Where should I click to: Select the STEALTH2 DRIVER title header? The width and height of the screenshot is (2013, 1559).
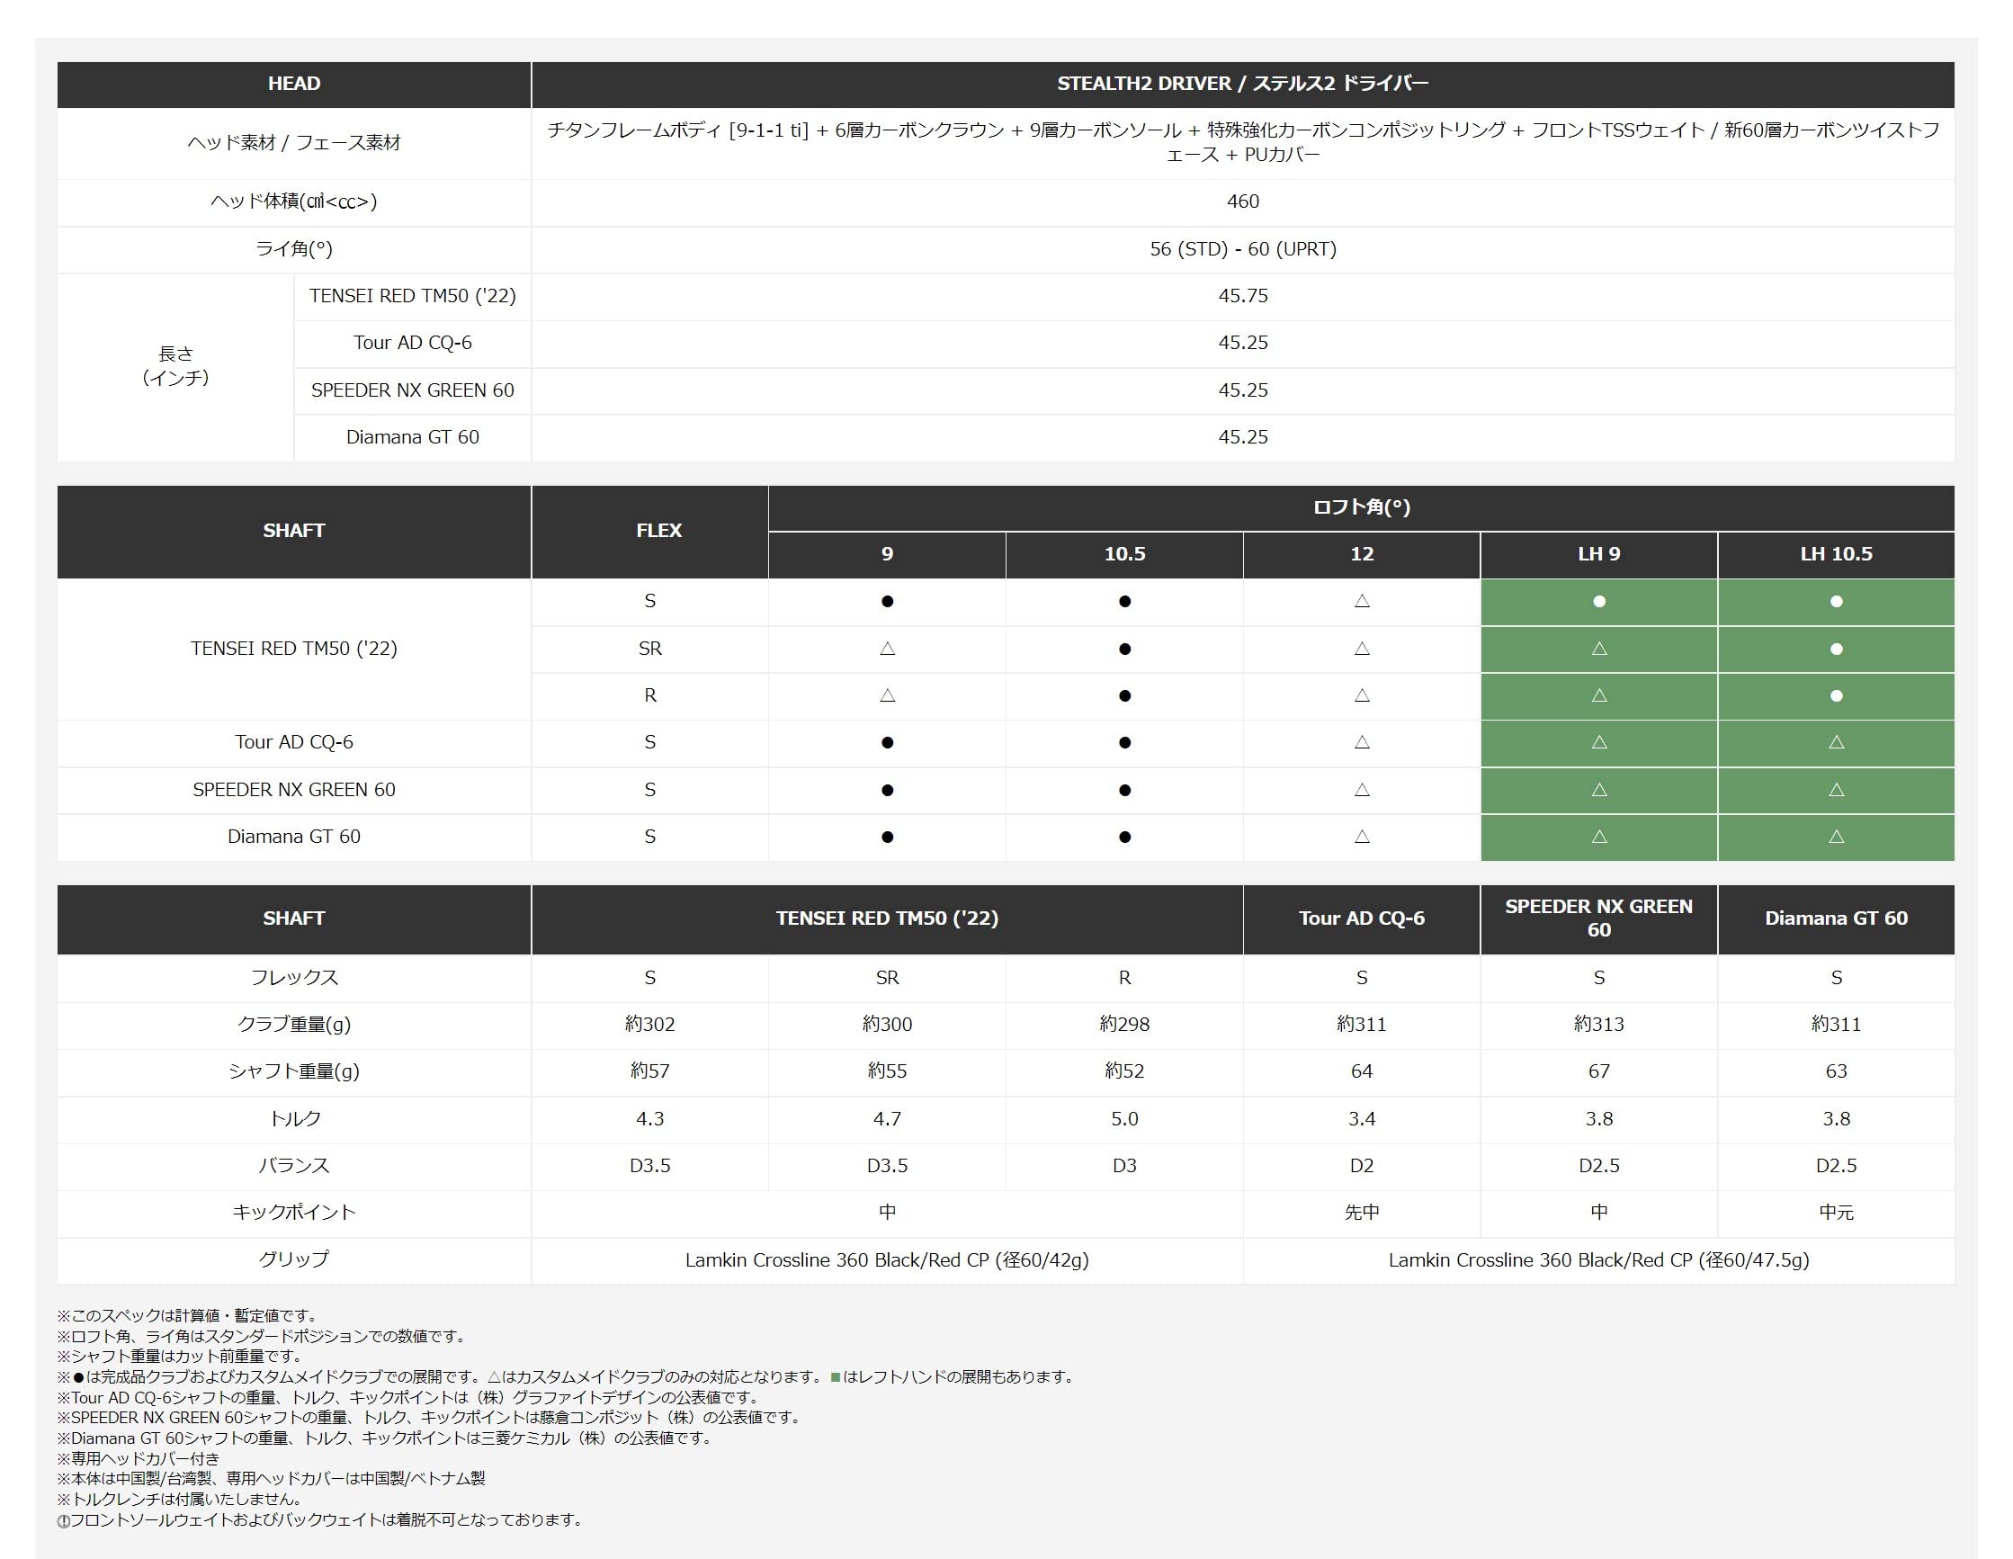point(1242,84)
